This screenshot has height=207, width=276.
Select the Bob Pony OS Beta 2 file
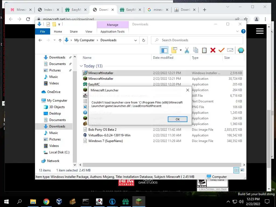[x=162, y=130]
